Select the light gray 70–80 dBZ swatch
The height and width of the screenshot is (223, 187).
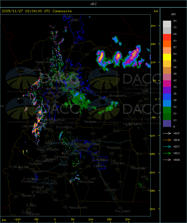[167, 24]
